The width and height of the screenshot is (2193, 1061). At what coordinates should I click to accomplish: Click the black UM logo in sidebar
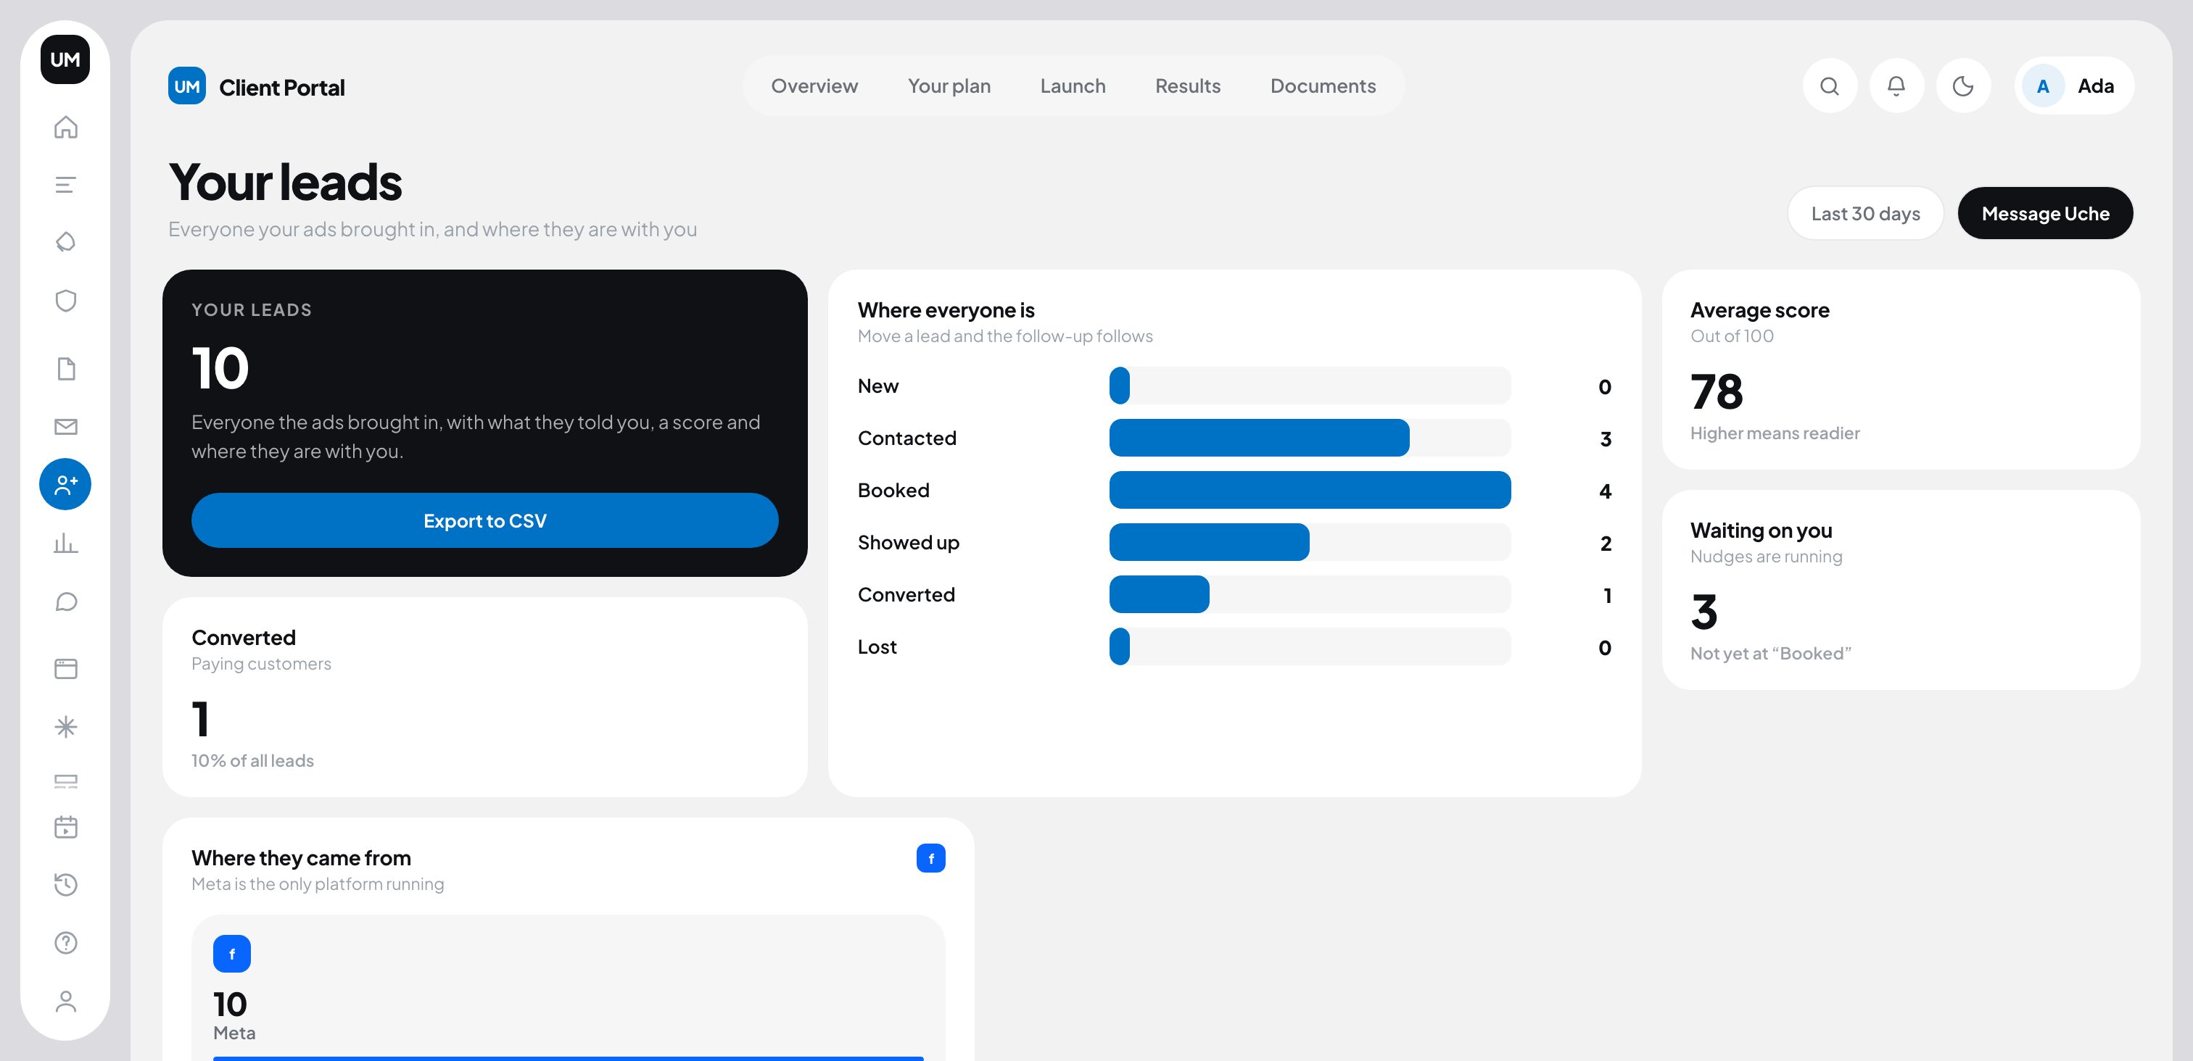(x=65, y=59)
